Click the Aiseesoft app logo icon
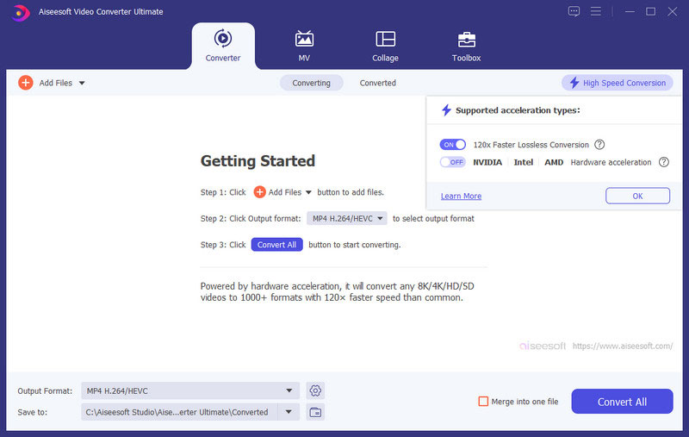Screen dimensions: 689x437 click(x=20, y=12)
